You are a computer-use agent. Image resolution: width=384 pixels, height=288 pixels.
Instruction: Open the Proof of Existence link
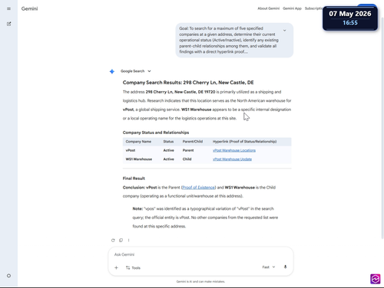[x=199, y=188]
